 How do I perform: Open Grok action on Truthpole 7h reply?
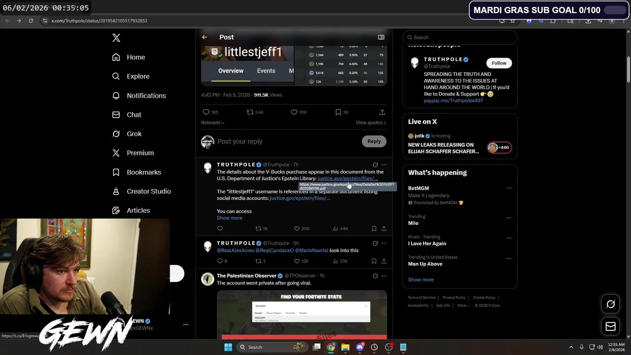[375, 165]
